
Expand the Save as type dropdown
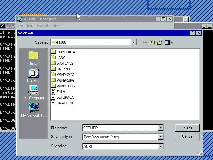pyautogui.click(x=160, y=137)
